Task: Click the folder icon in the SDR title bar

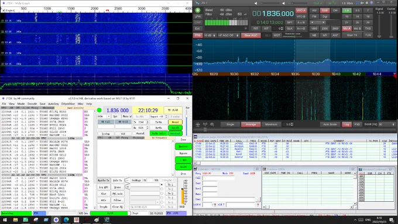Action: pos(362,3)
